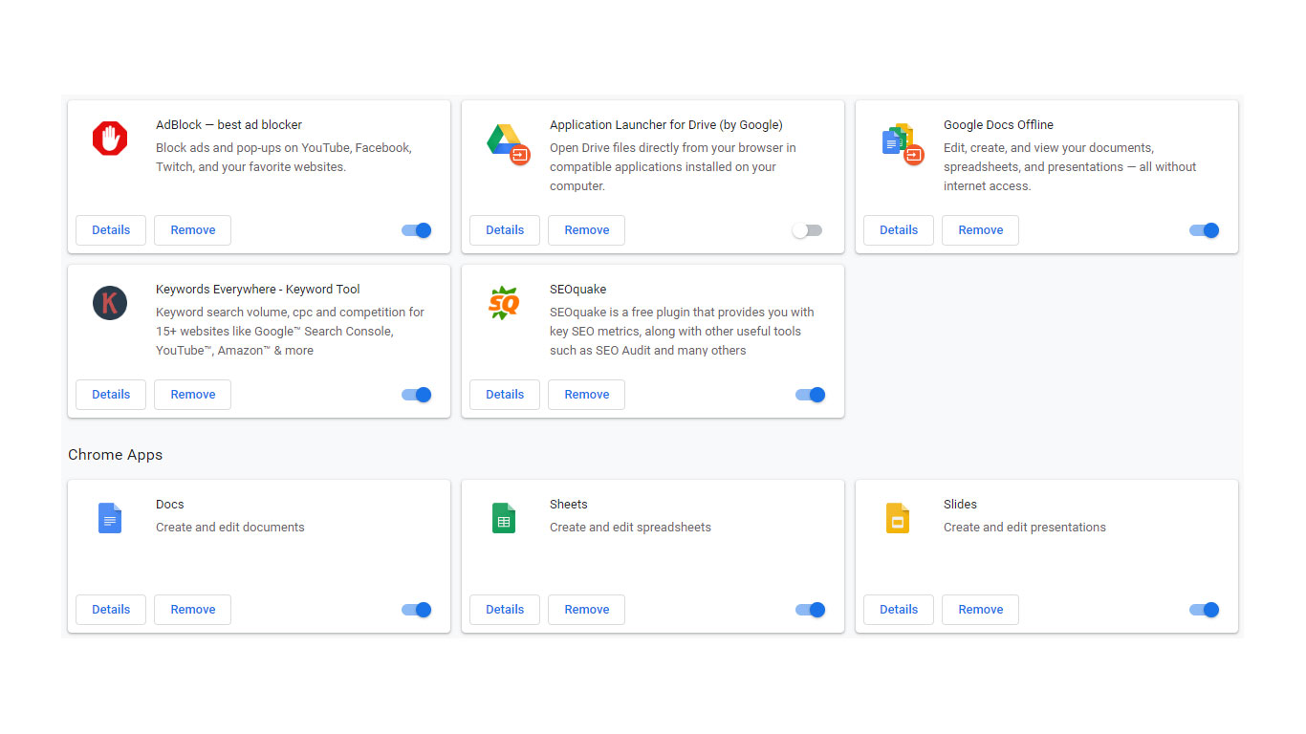Click the 'SEOquake is a free plugin' description
This screenshot has width=1306, height=734.
click(x=682, y=332)
